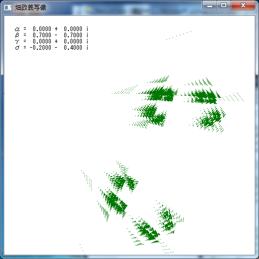Click the plus sign in the α row
Screen dimensions: 259x259
(x=56, y=29)
